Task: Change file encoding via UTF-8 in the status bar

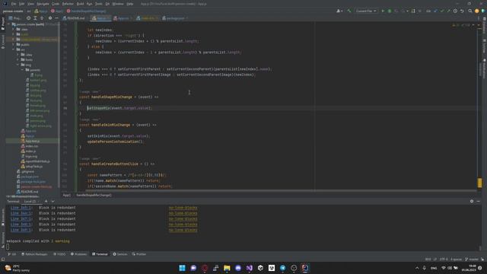Action: (444, 259)
